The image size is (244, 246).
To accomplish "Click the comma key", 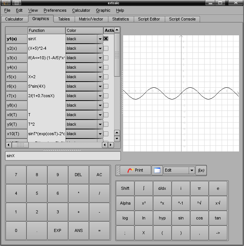I will (x=199, y=233).
